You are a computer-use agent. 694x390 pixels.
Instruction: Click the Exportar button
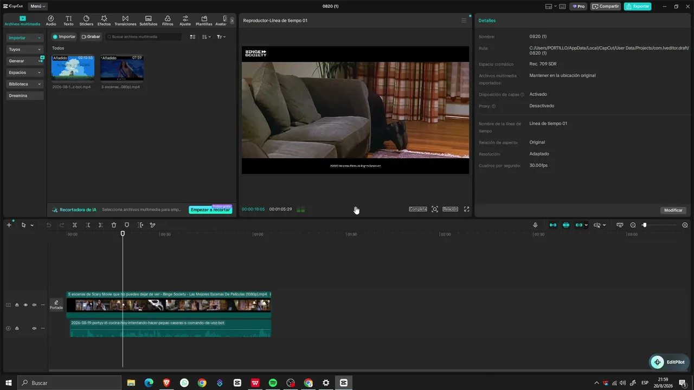point(638,6)
